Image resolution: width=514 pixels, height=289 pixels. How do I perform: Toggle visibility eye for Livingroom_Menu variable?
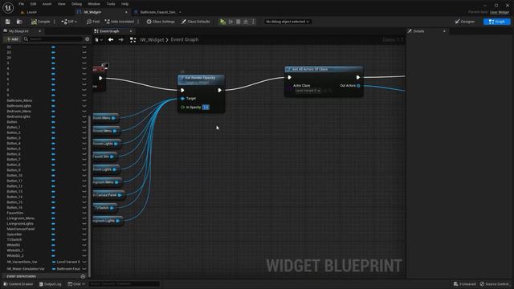[x=84, y=218]
